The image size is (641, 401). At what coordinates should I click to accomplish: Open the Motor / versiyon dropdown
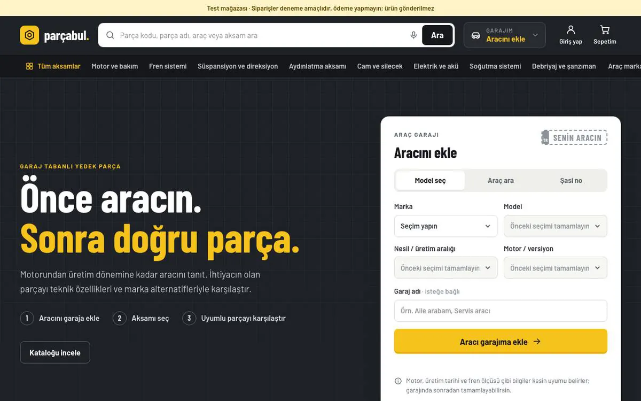tap(556, 268)
